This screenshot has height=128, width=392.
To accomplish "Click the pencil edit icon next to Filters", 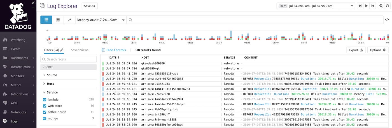I will 62,50.
